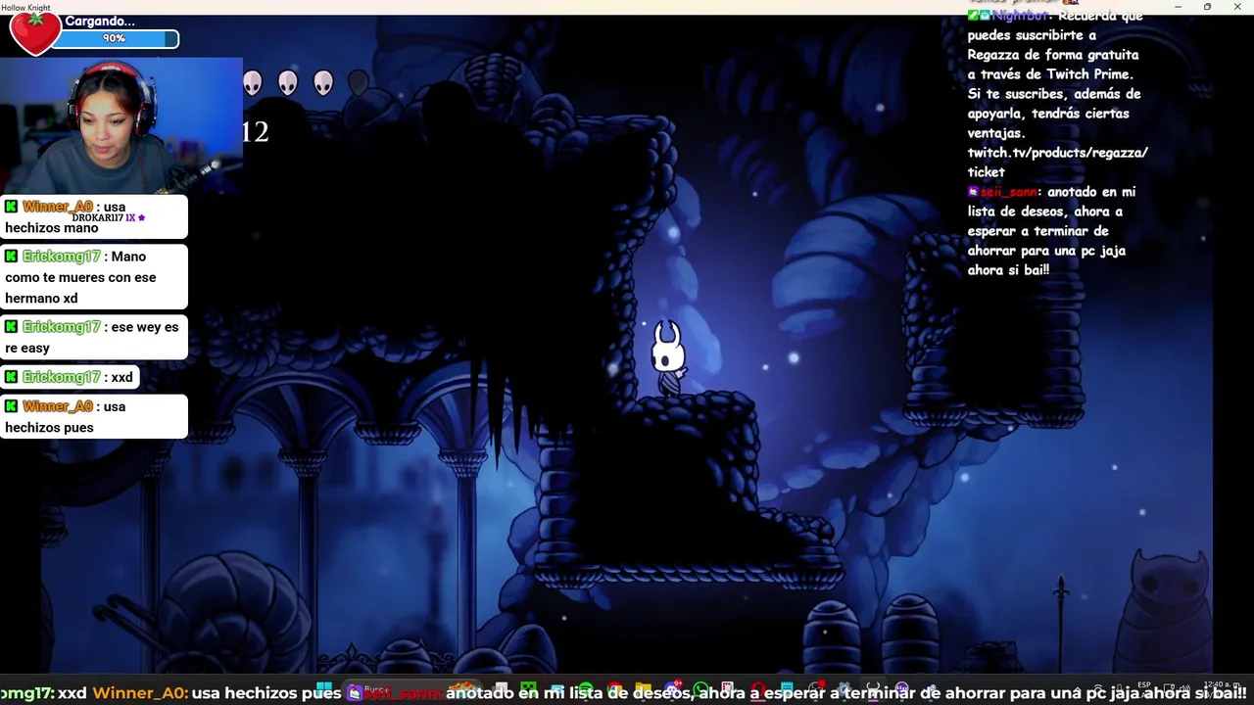Image resolution: width=1254 pixels, height=705 pixels.
Task: Click the Cargando 90% progress bar
Action: tap(115, 38)
